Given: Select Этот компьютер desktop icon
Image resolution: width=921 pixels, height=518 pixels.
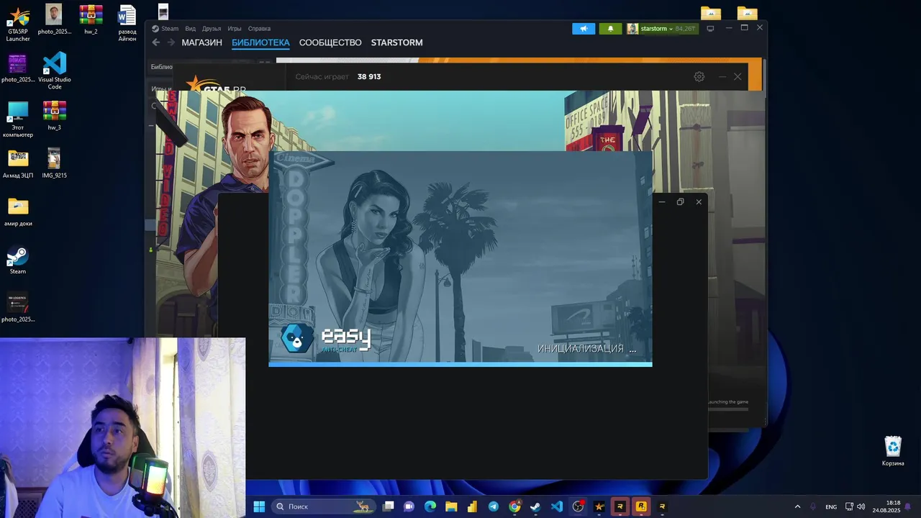Looking at the screenshot, I should coord(18,119).
